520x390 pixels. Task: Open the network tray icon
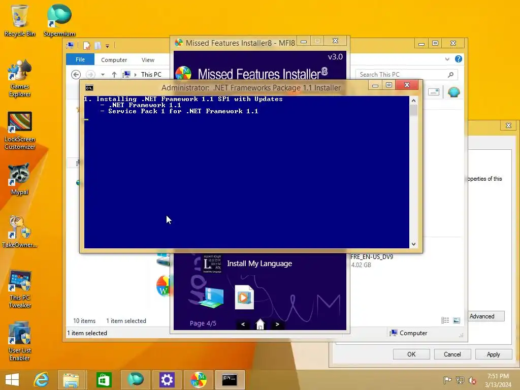pos(460,380)
